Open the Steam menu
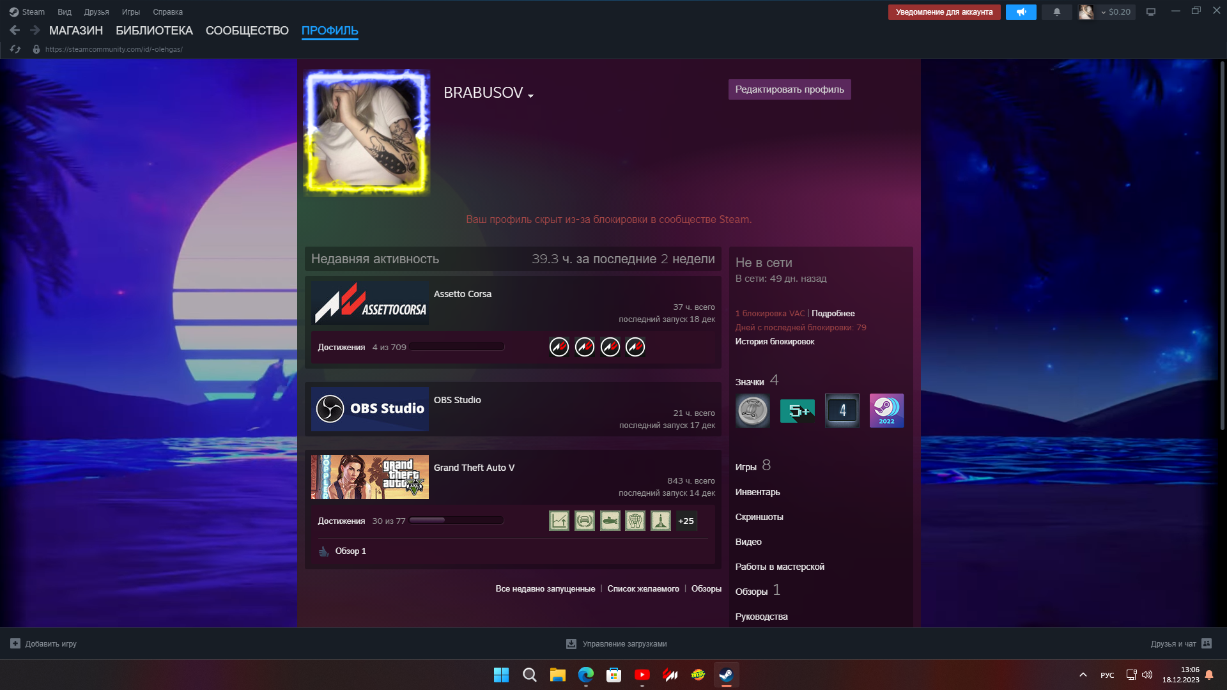The width and height of the screenshot is (1227, 690). 27,12
